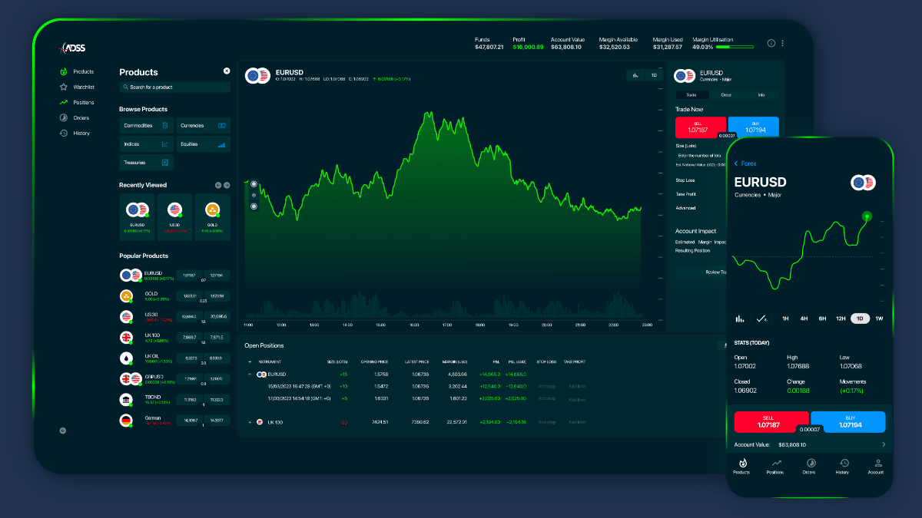Tap the Account icon in mobile navigation

coord(877,467)
